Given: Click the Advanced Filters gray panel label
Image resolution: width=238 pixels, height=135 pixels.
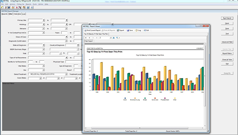Looking at the screenshot, I should (8, 83).
